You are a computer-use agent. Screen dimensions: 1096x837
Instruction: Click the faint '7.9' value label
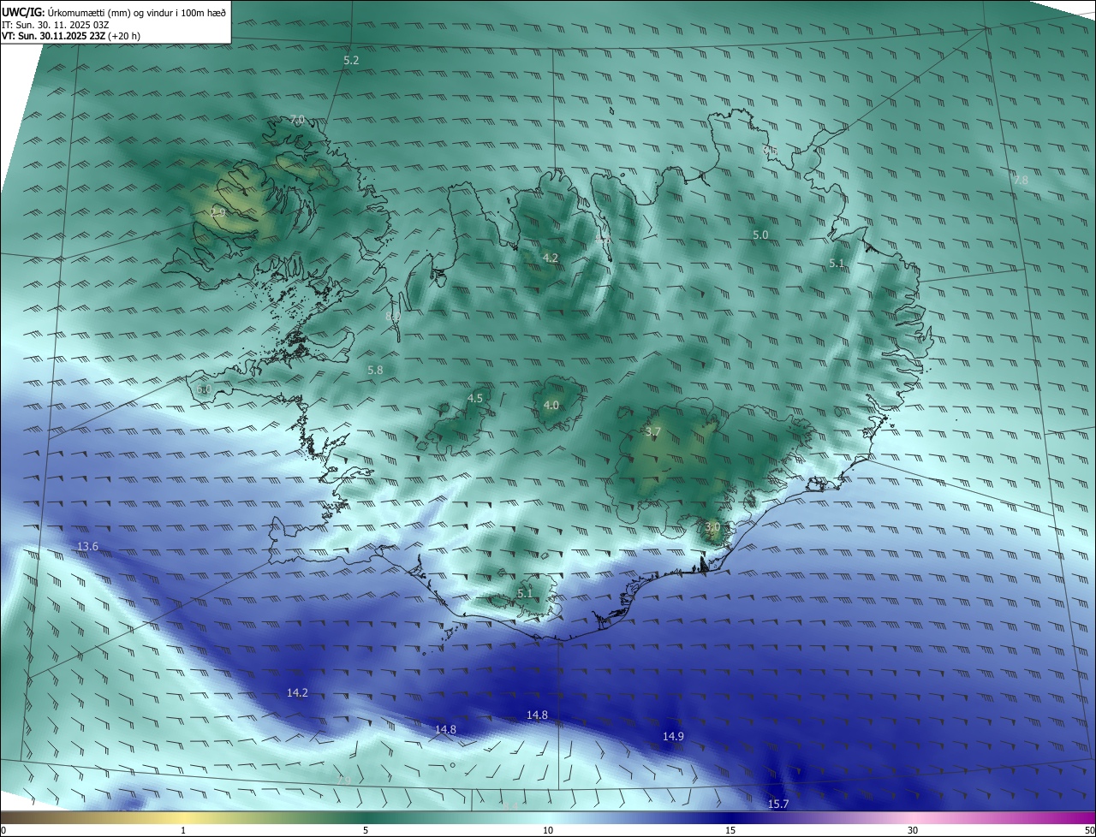pyautogui.click(x=345, y=780)
